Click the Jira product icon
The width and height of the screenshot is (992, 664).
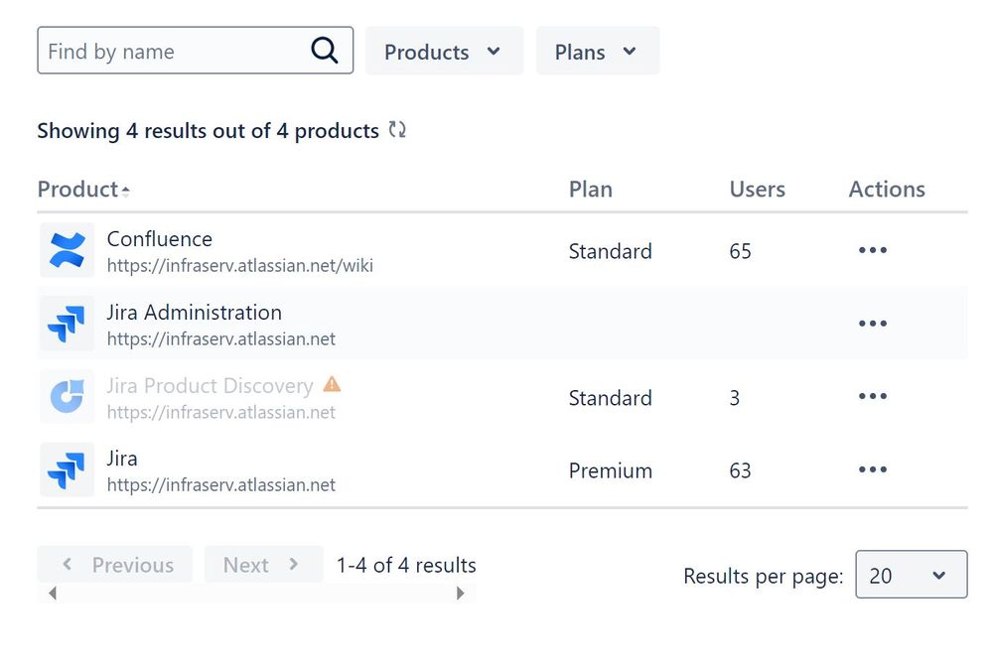point(67,470)
